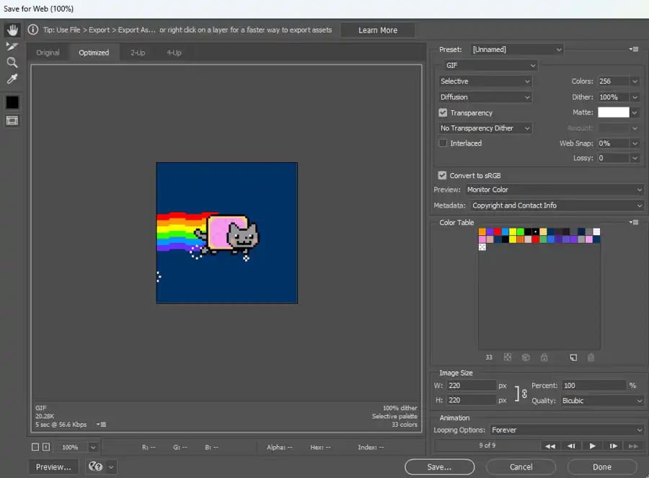Add eyedropper color to palette icon

[x=573, y=357]
